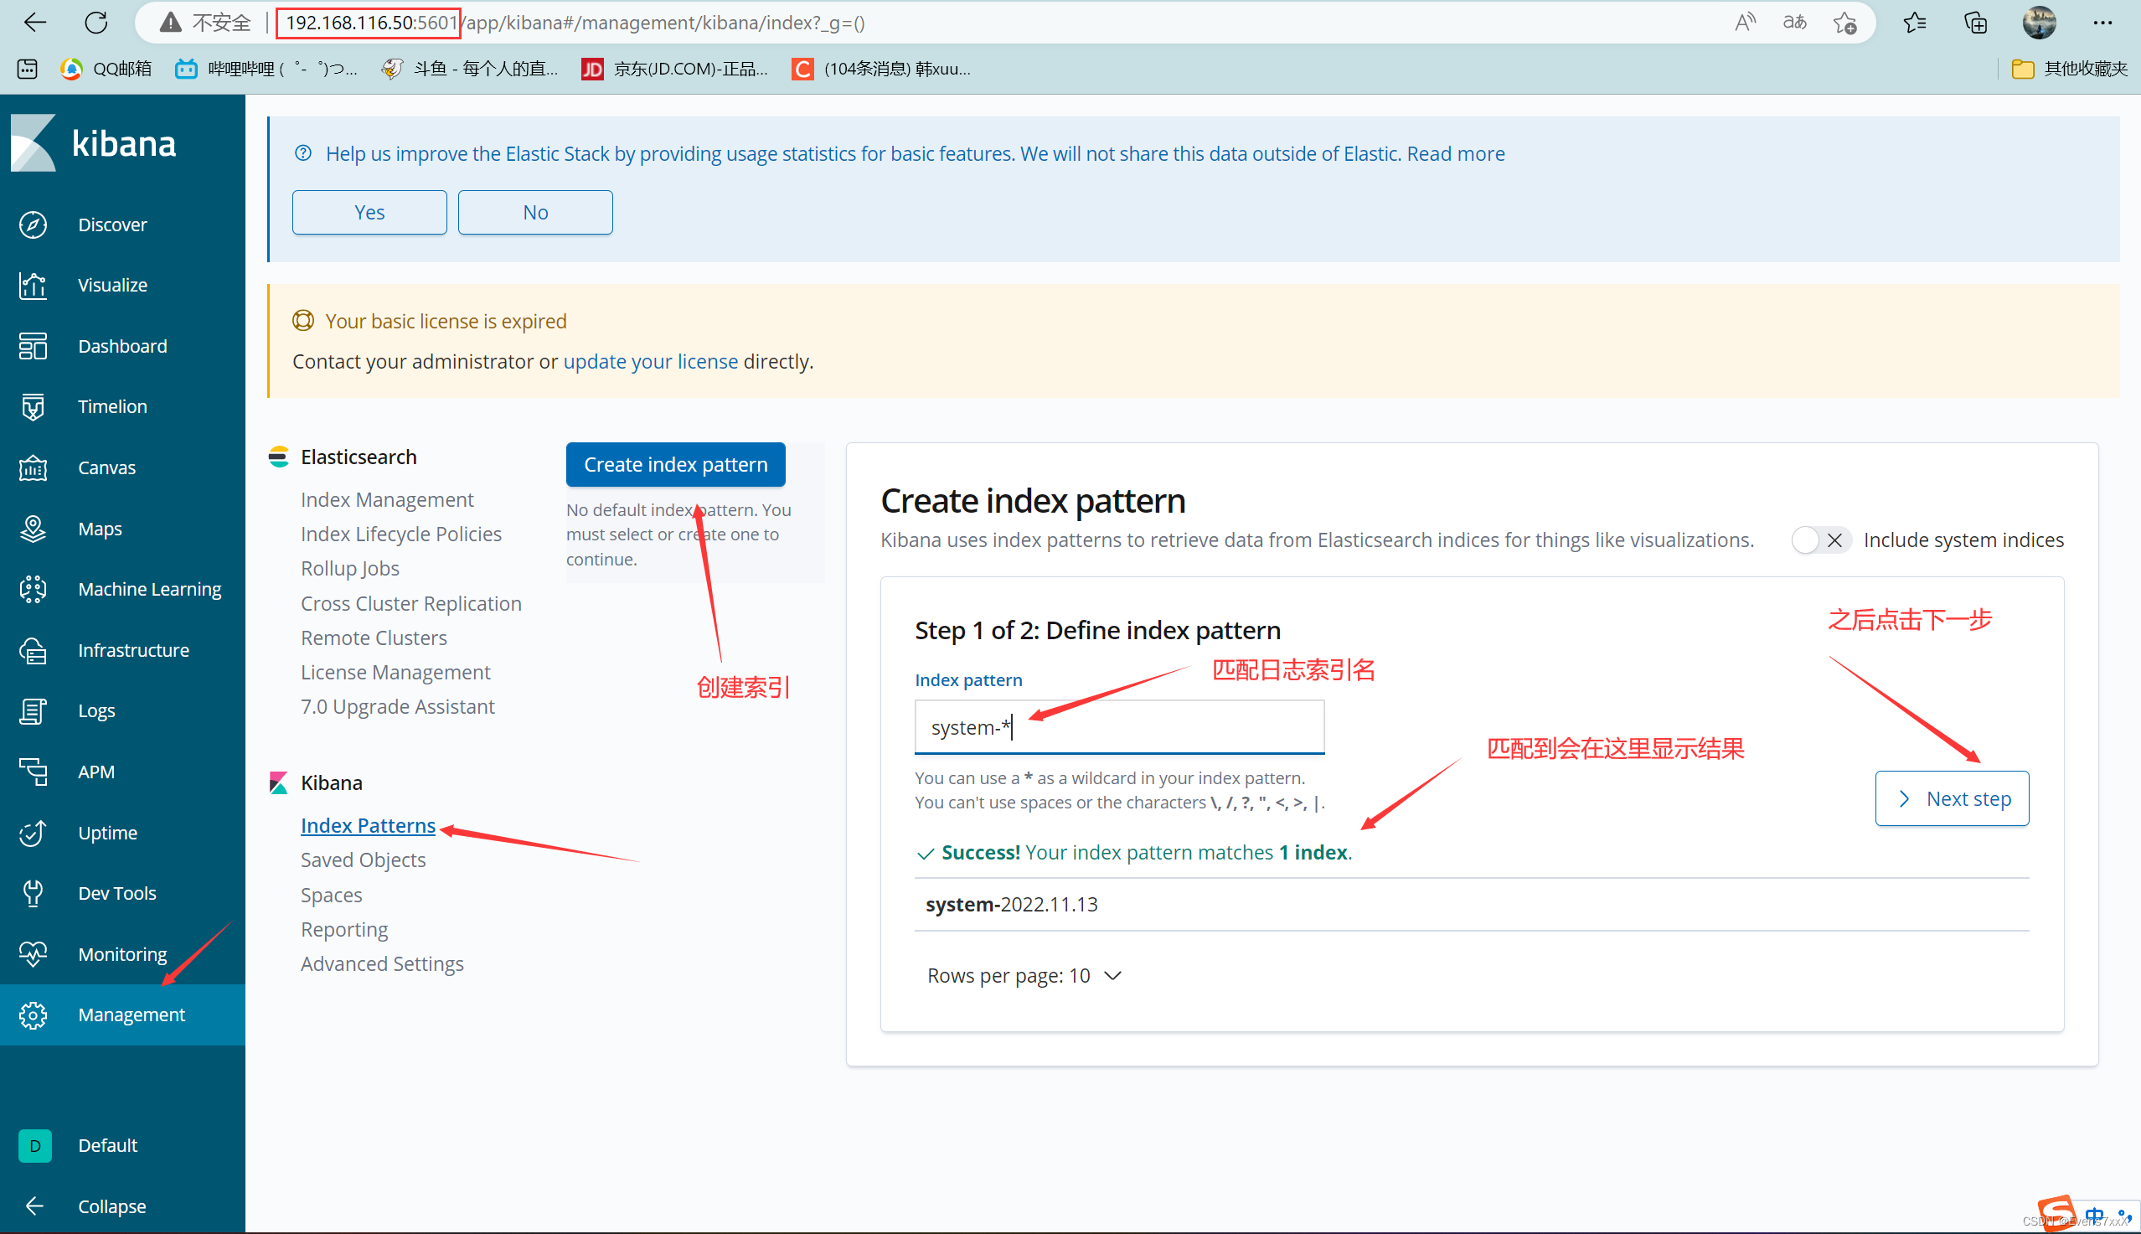The width and height of the screenshot is (2141, 1234).
Task: Open the Monitoring heartbeat icon
Action: [x=33, y=954]
